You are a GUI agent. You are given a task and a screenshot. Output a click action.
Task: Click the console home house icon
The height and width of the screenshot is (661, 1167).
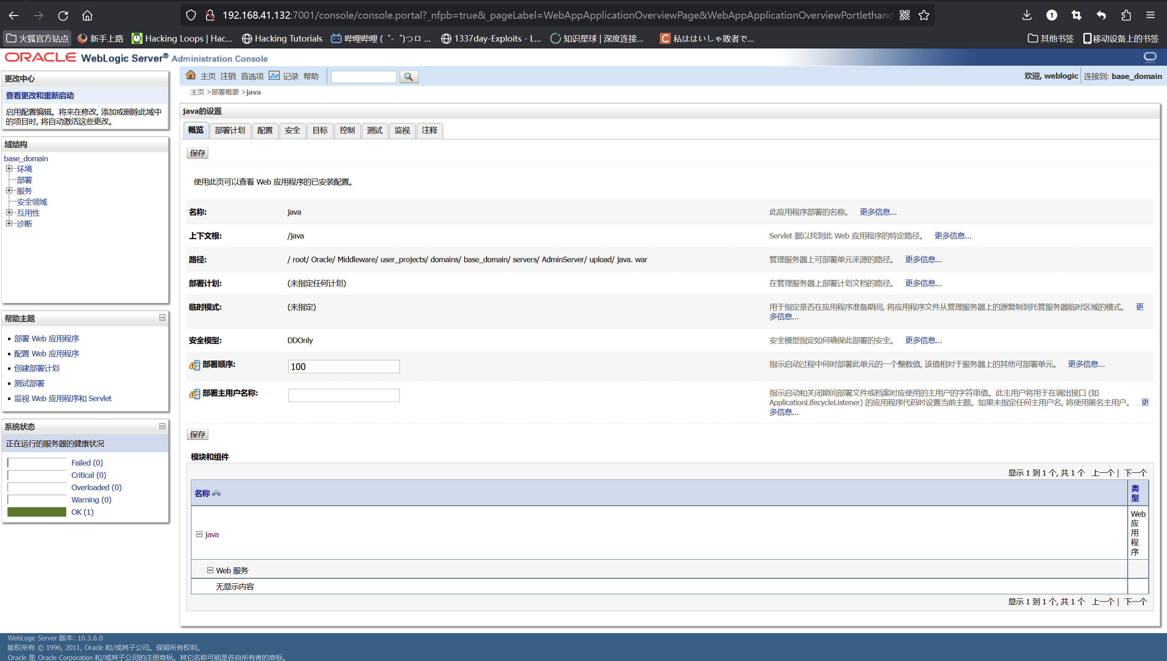tap(191, 75)
